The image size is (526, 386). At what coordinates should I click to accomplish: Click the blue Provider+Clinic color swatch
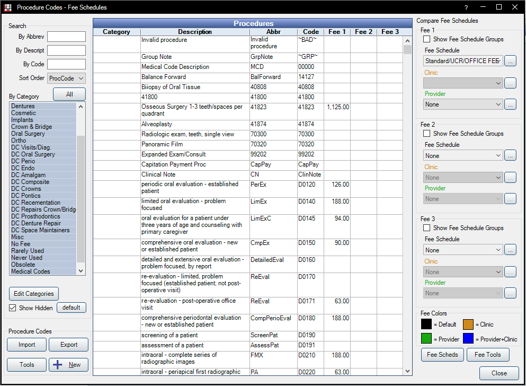click(468, 338)
